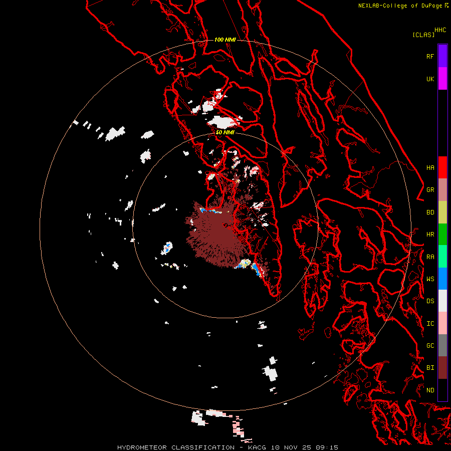
Task: Click the 'KACG' radar site identifier
Action: [258, 447]
